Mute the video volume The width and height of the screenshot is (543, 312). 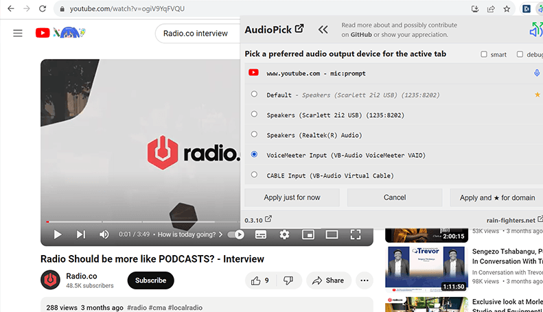(104, 235)
